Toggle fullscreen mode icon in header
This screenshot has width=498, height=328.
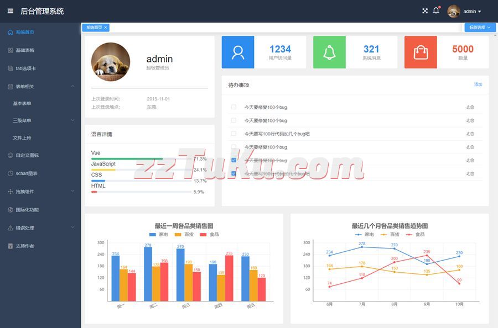point(425,11)
